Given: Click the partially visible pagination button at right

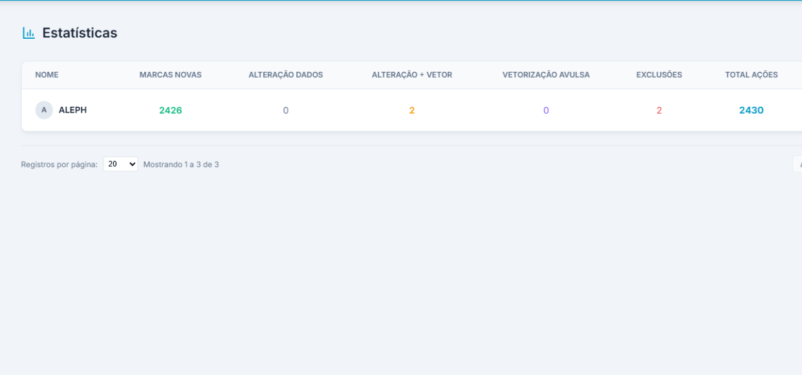Looking at the screenshot, I should pyautogui.click(x=797, y=164).
